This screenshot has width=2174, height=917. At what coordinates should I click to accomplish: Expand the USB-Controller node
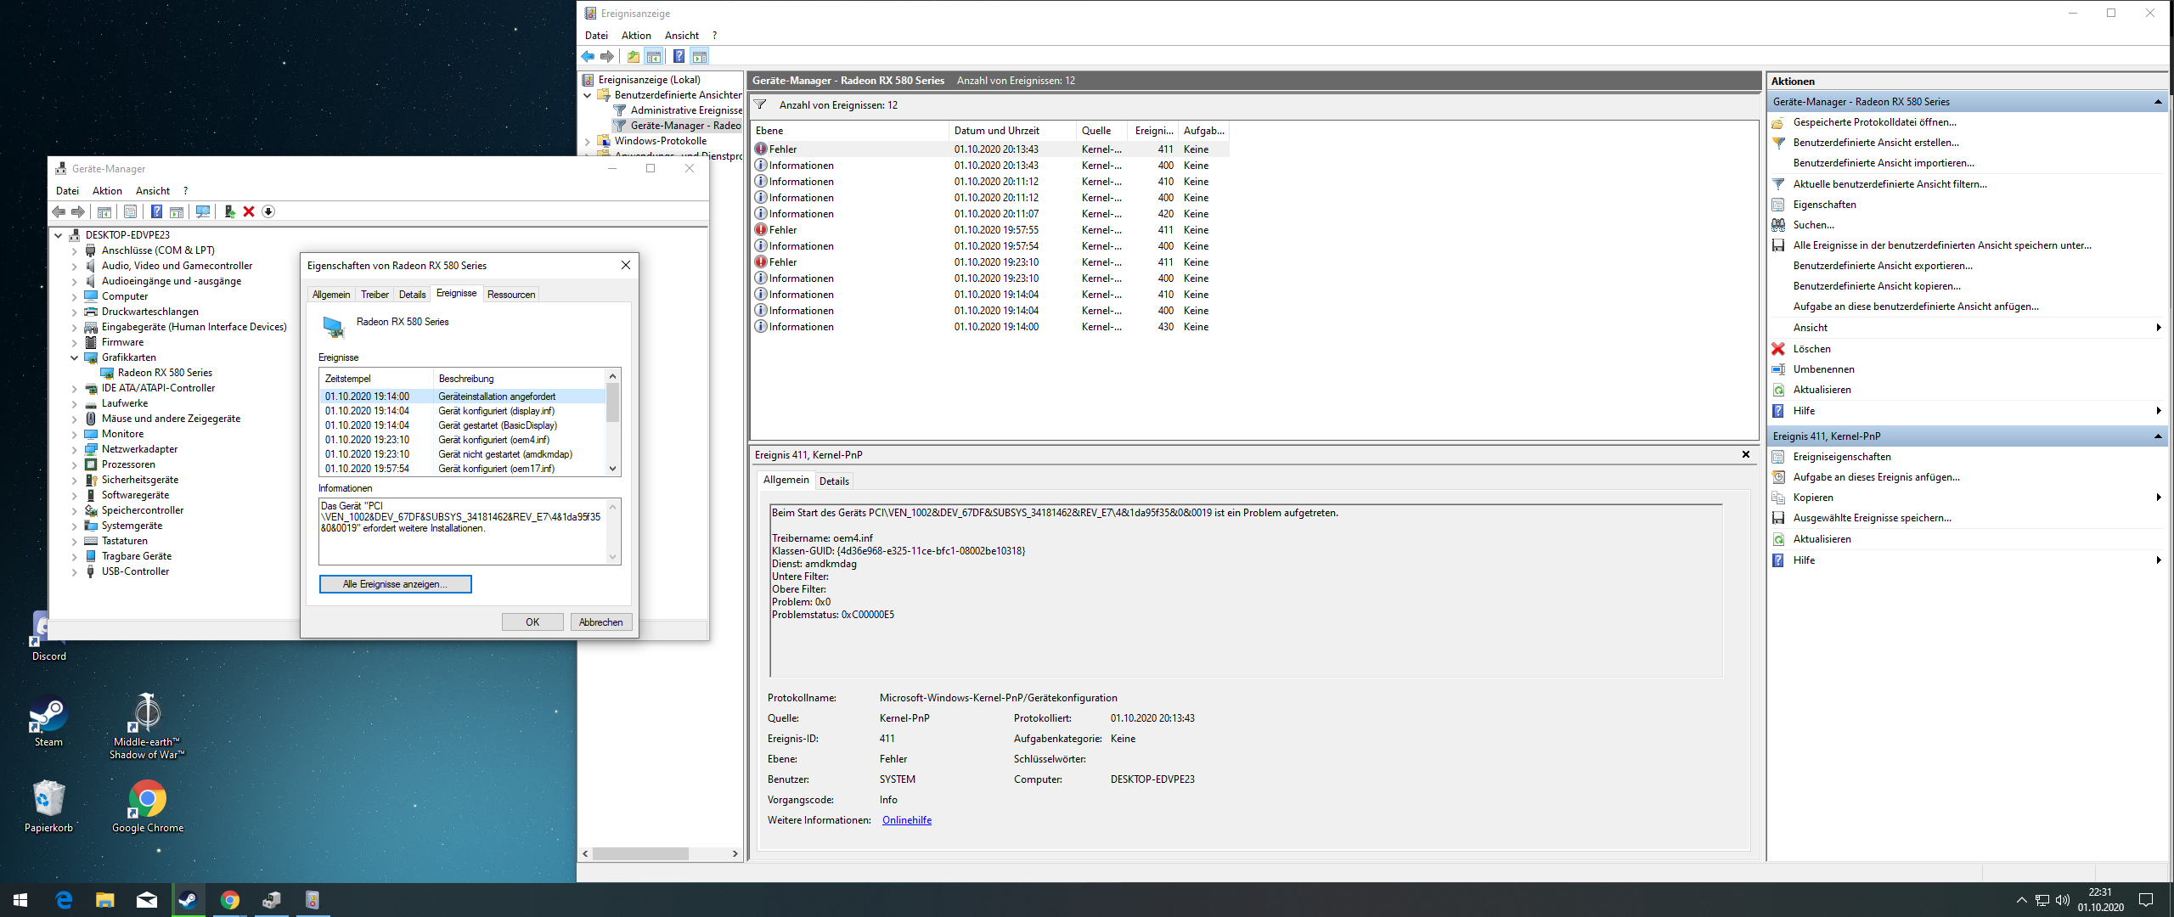click(75, 571)
